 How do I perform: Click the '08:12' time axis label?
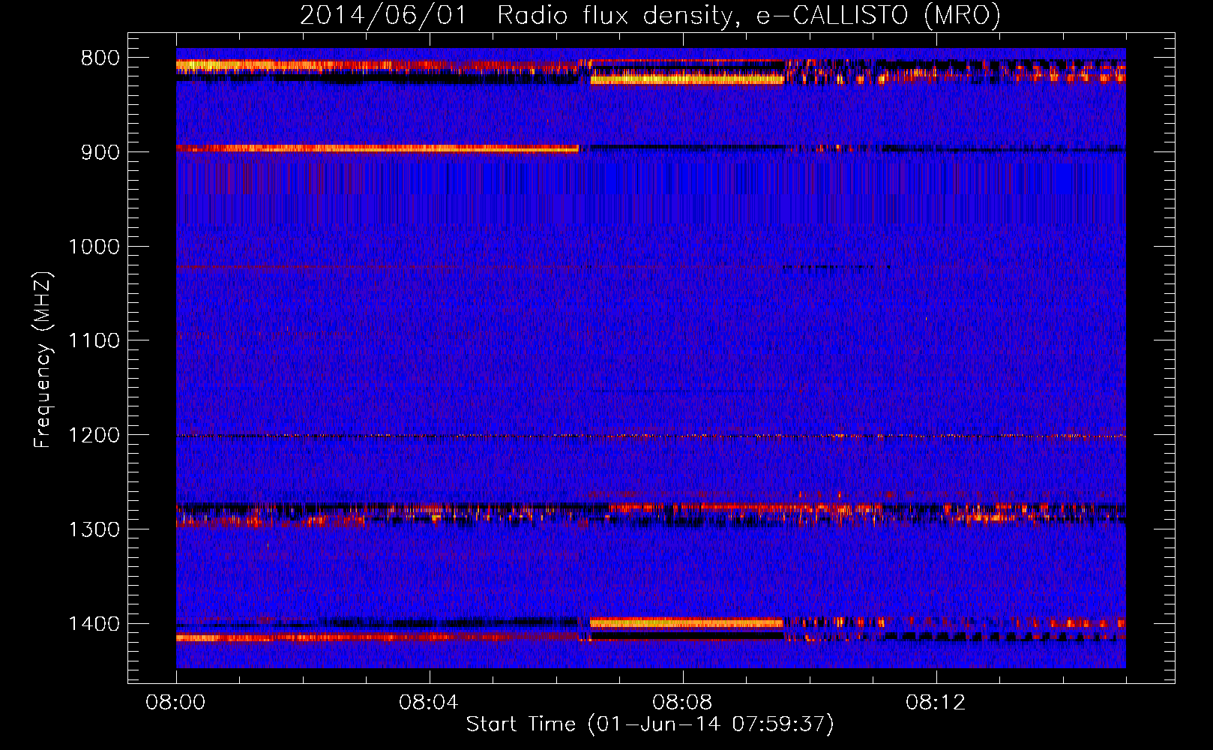936,703
